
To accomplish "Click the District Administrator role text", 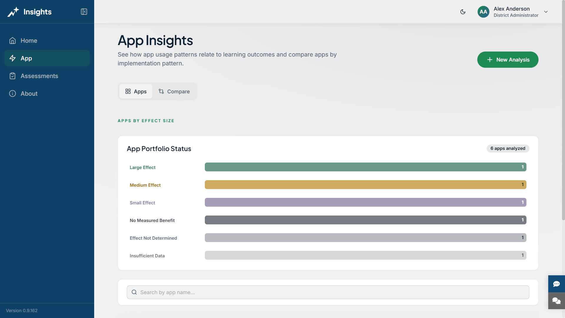I will coord(516,15).
